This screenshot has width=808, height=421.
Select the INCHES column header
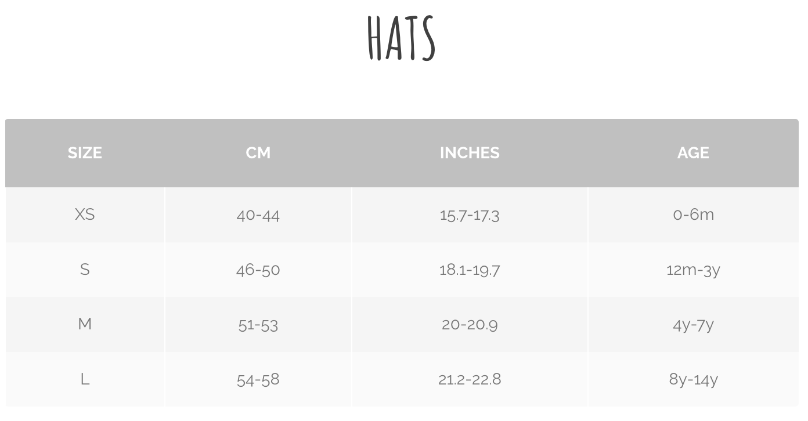click(x=470, y=153)
